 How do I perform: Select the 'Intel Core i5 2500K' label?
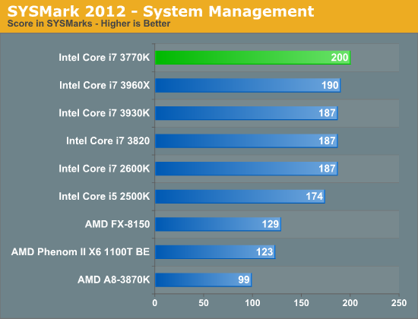click(104, 197)
